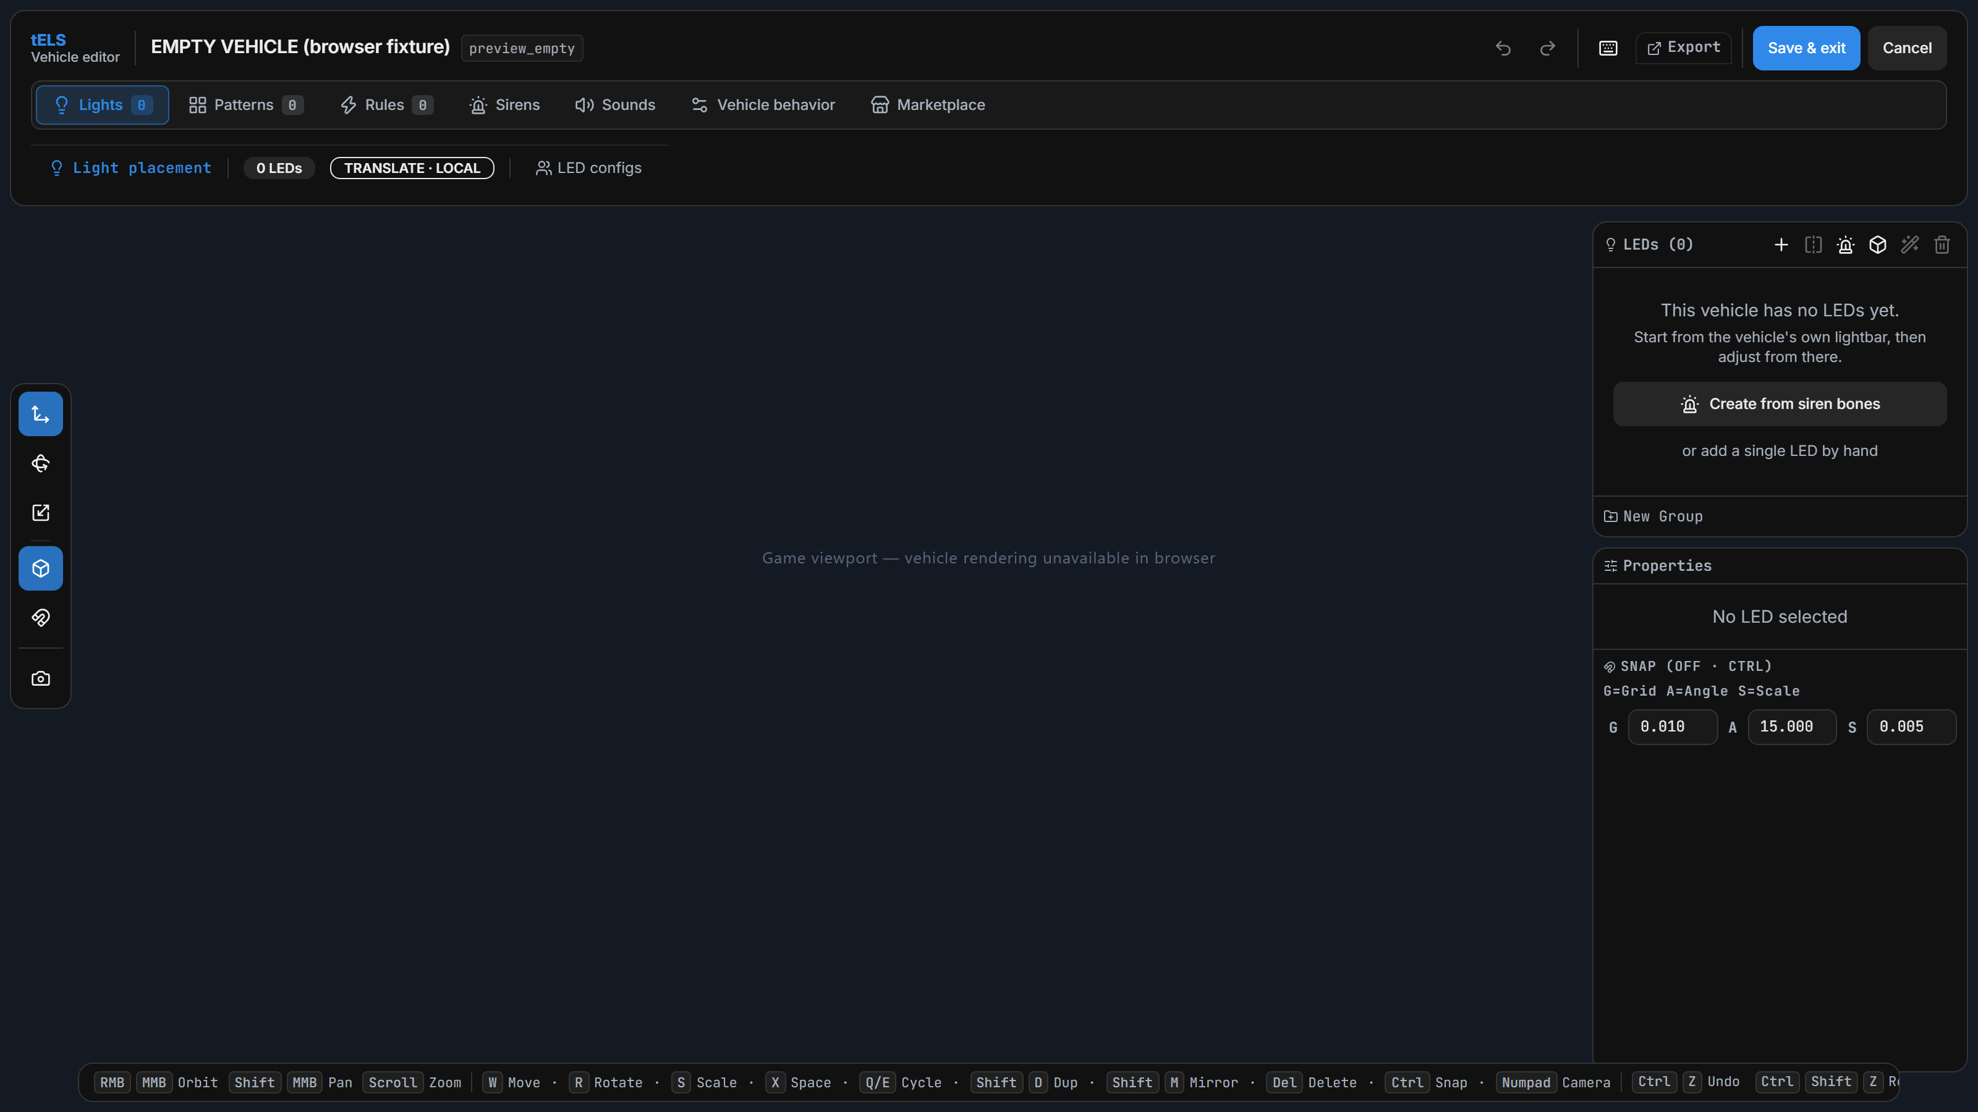Open keyboard shortcuts via keyboard icon
Image resolution: width=1978 pixels, height=1112 pixels.
[x=1608, y=48]
